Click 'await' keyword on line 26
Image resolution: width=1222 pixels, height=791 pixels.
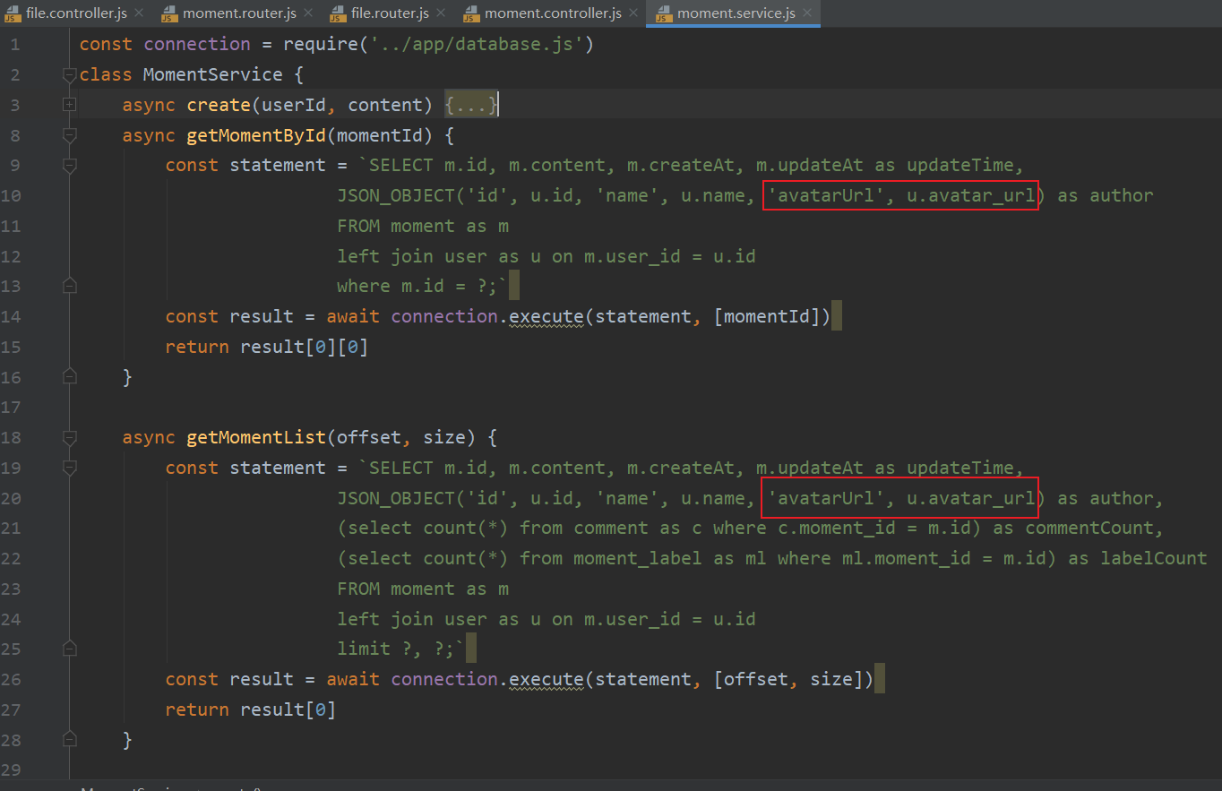tap(353, 679)
